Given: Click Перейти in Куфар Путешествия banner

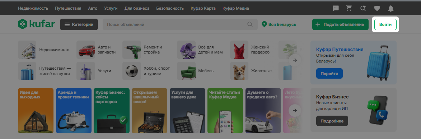Looking at the screenshot, I should 329,73.
